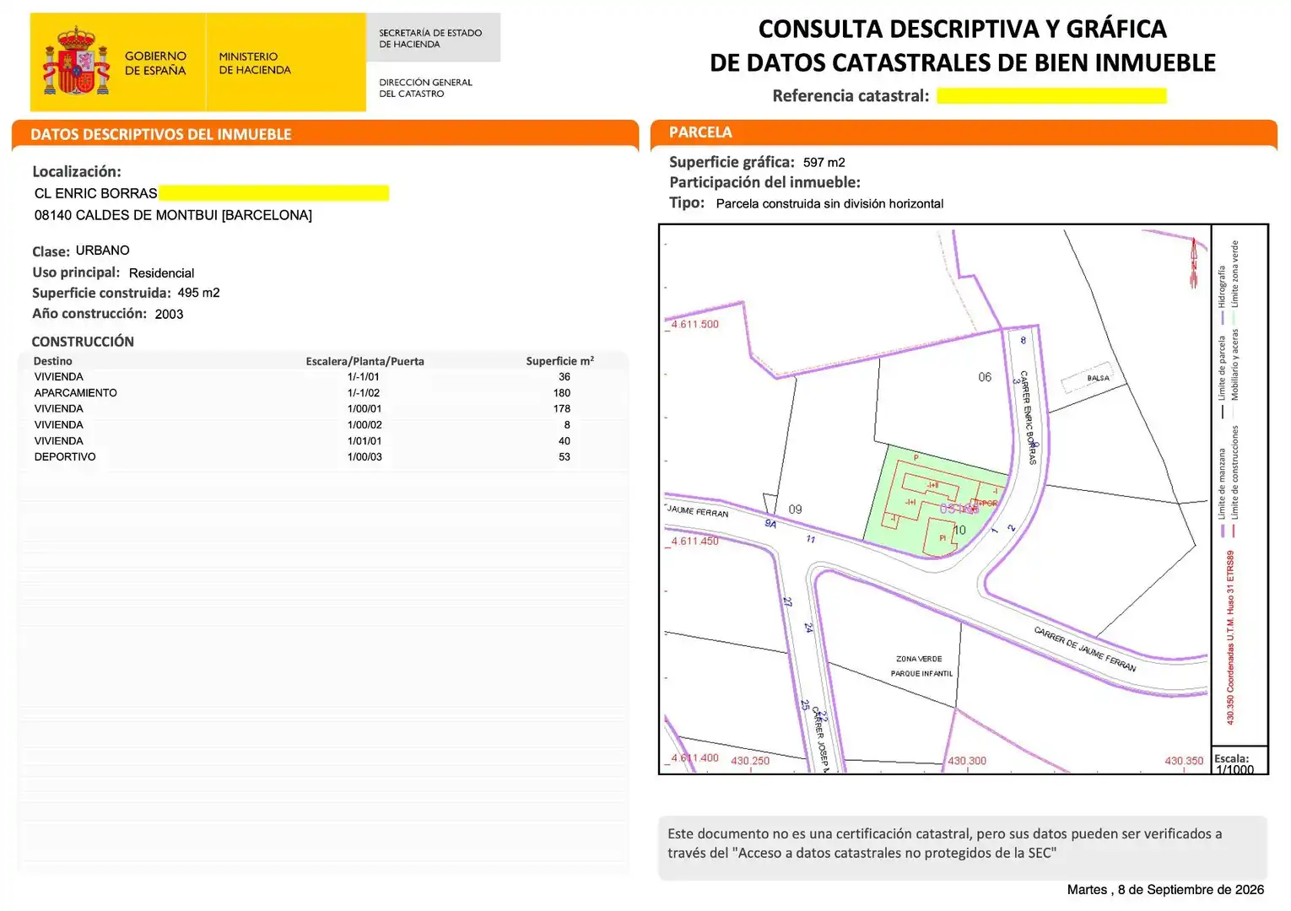This screenshot has width=1291, height=911.
Task: Click the "Localización:" label
Action: tap(77, 171)
